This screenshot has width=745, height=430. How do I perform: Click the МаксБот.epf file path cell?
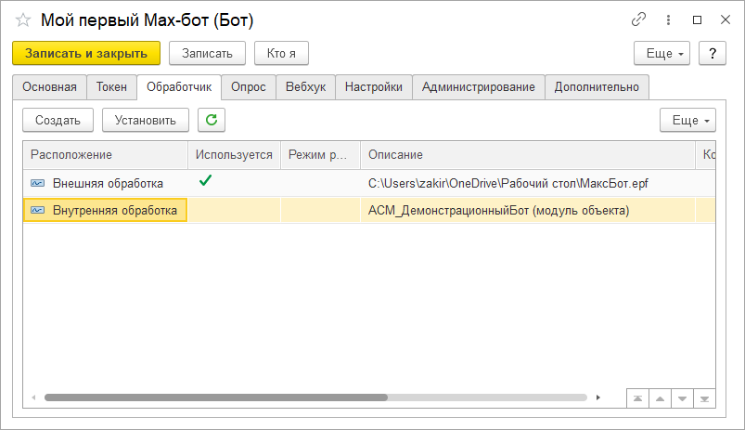pyautogui.click(x=528, y=183)
